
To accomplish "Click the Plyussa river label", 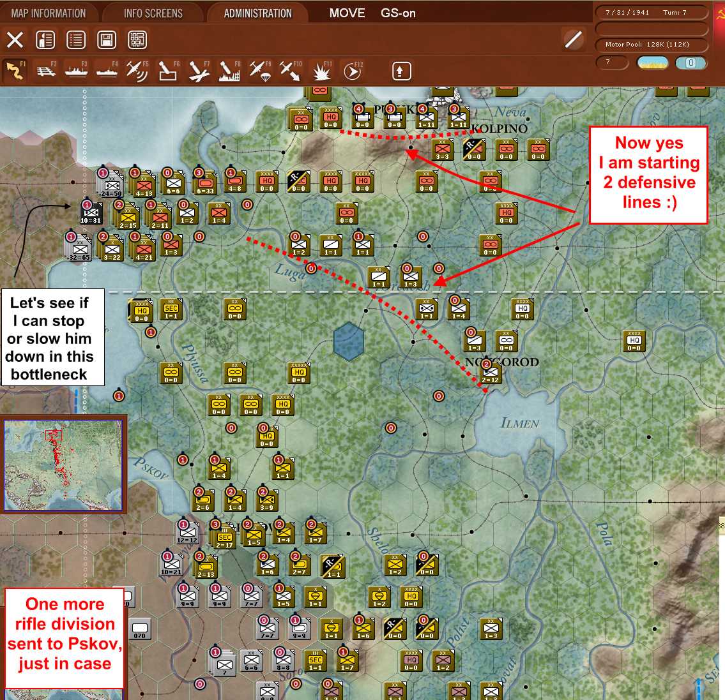I will coord(195,363).
